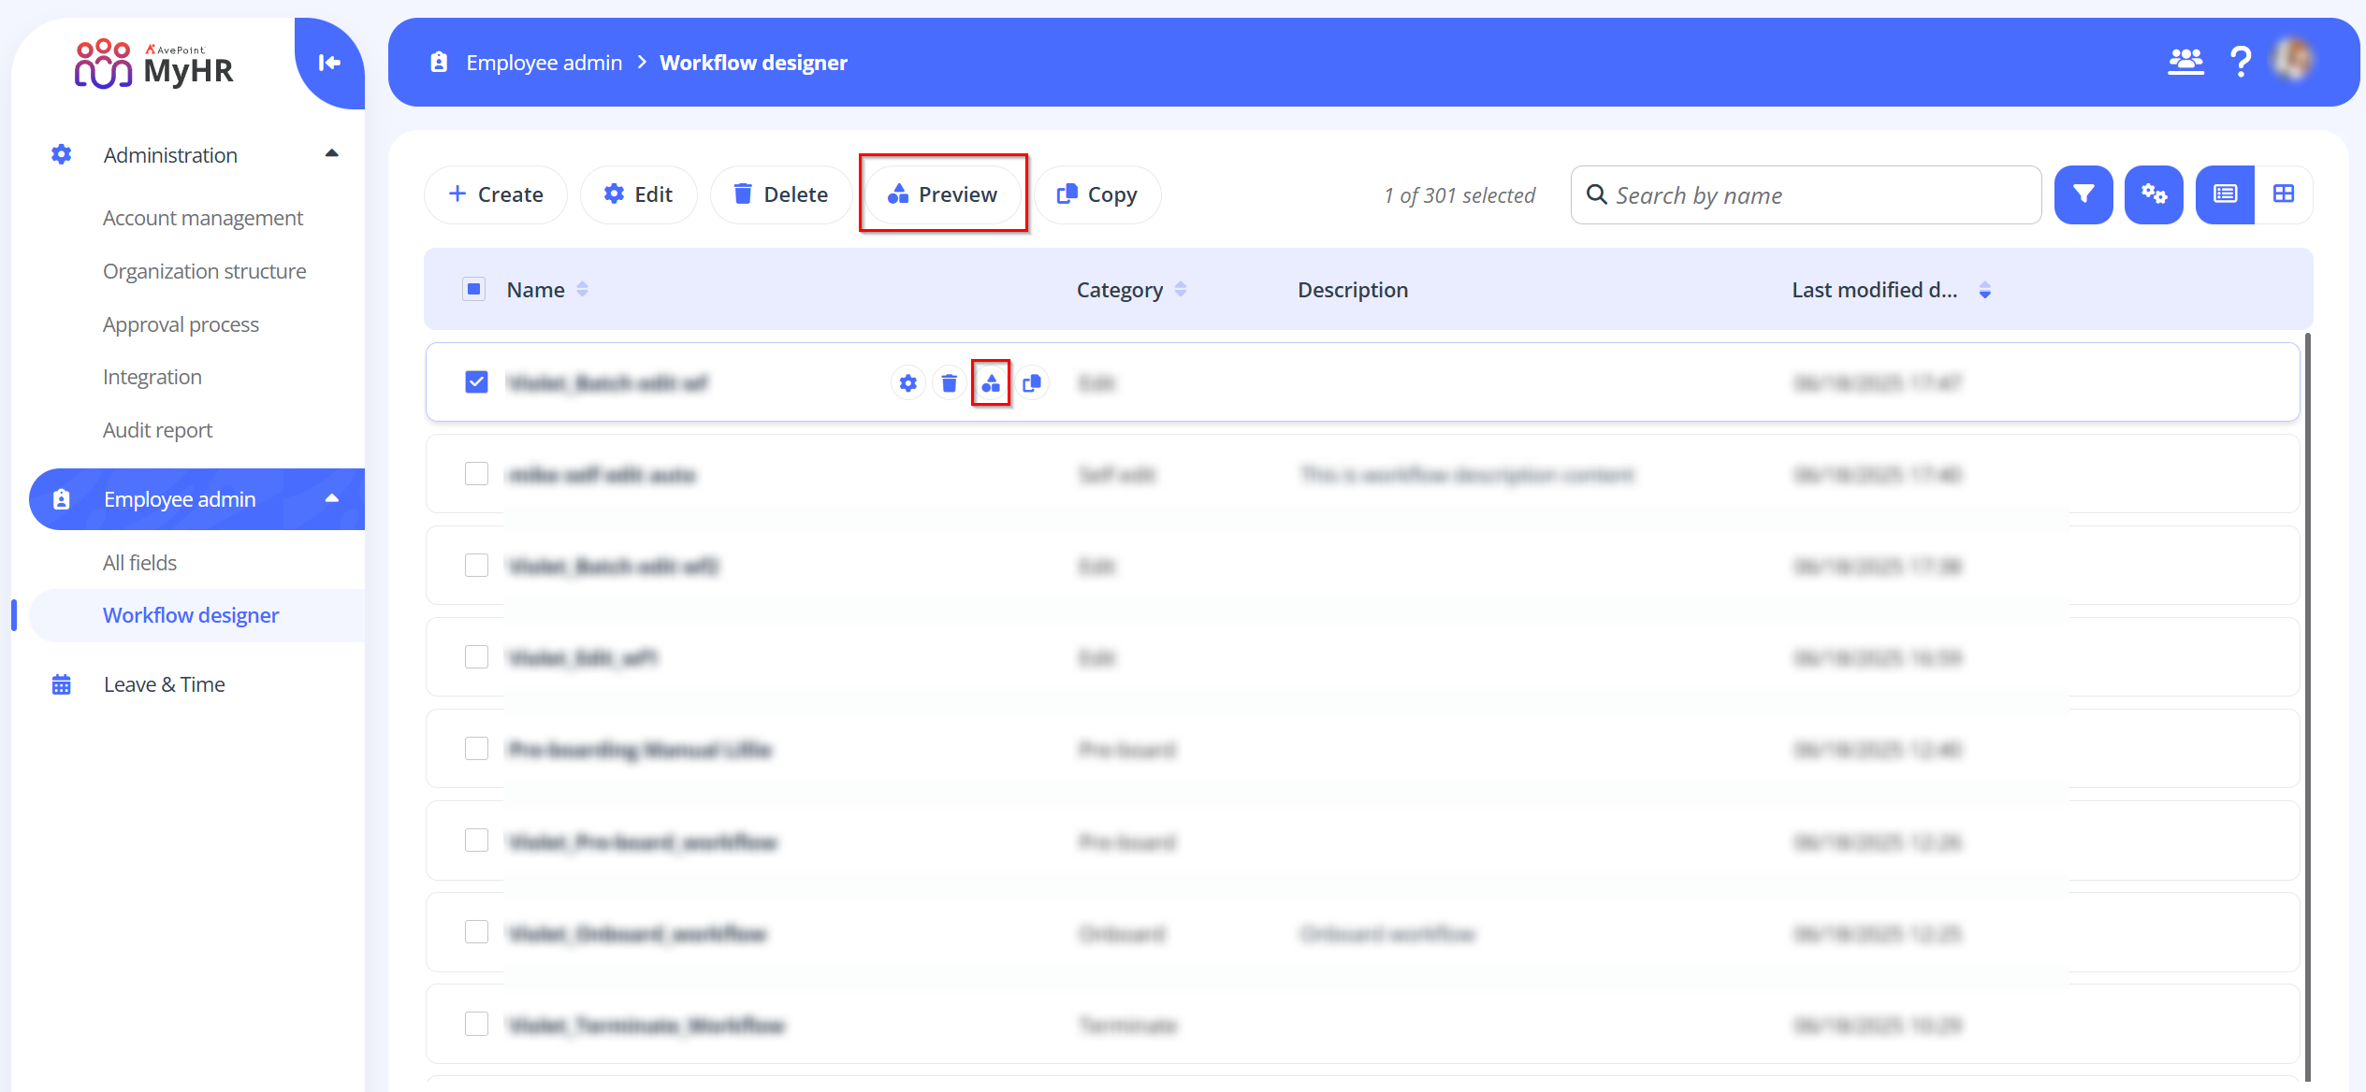Click the search magnifier icon
This screenshot has height=1092, width=2366.
1597,194
